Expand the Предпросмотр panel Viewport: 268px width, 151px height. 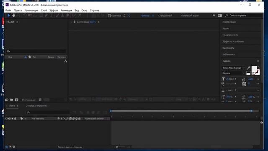pos(230,35)
